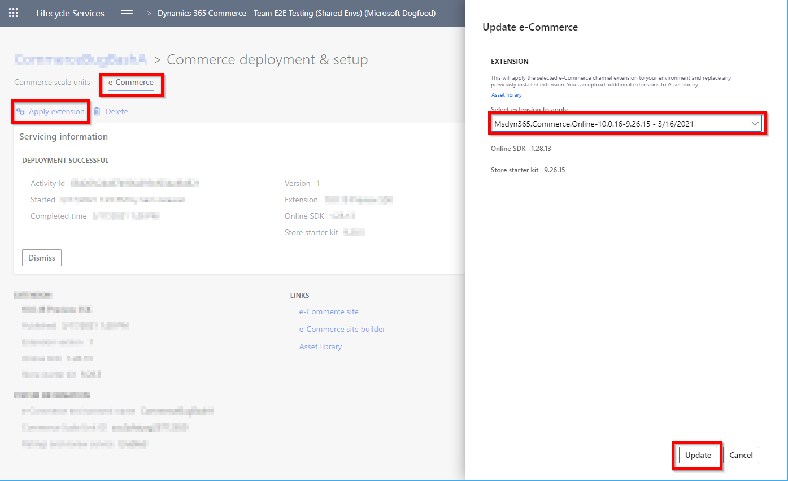This screenshot has height=481, width=788.
Task: Click the Delete command label
Action: point(117,111)
